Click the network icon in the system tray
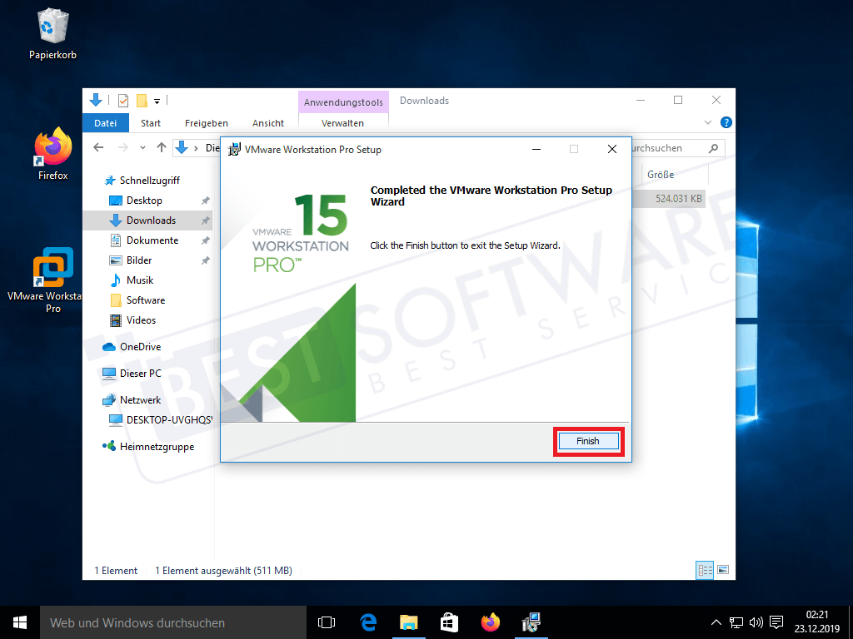This screenshot has width=853, height=639. 736,622
